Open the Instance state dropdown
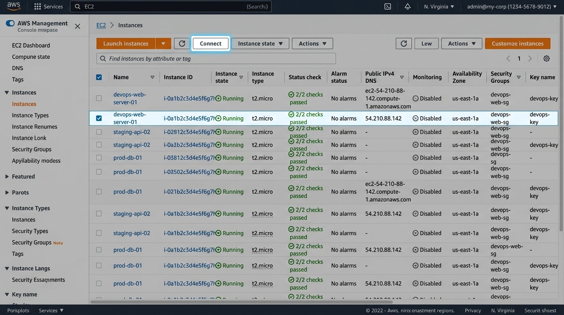The image size is (564, 315). click(260, 43)
